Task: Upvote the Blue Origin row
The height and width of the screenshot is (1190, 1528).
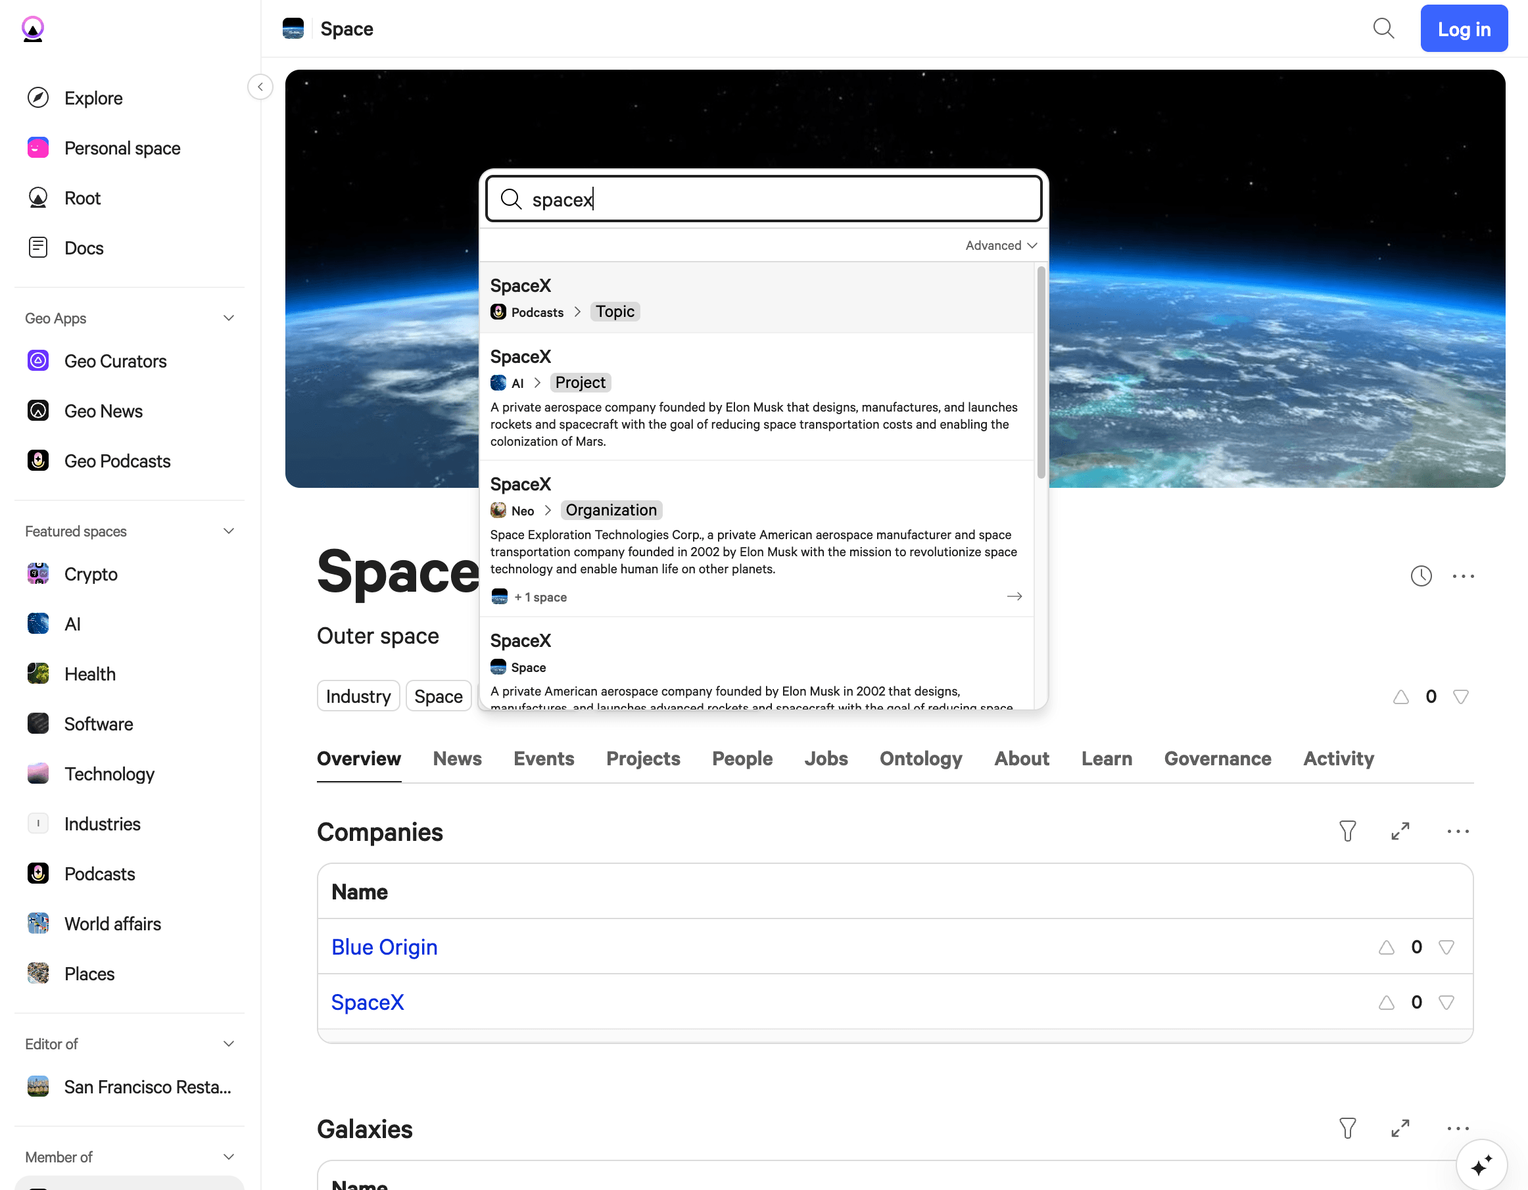Action: 1386,947
